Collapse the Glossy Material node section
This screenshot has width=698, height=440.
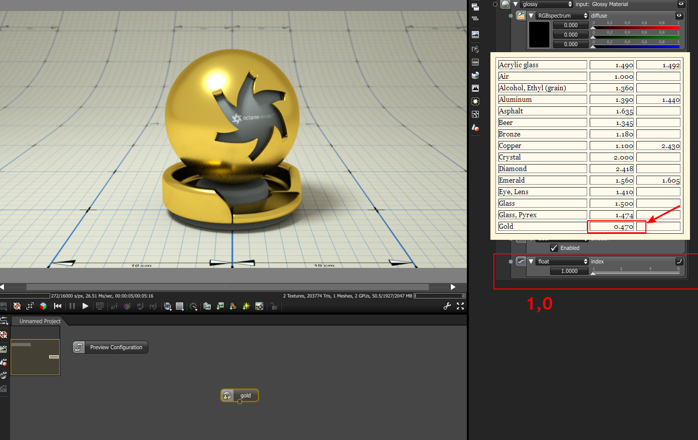click(x=515, y=4)
